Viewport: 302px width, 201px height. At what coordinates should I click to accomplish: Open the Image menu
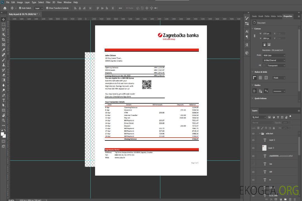(20, 2)
